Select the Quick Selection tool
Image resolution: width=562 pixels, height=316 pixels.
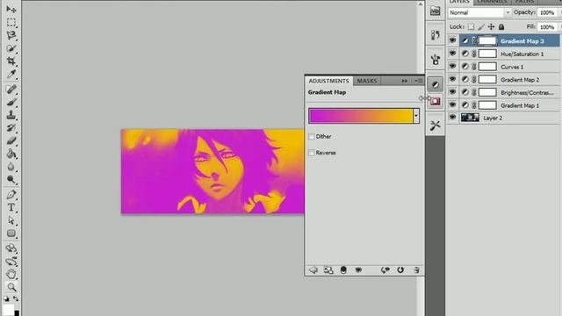click(11, 48)
